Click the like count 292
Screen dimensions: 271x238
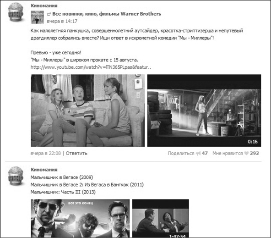255,153
